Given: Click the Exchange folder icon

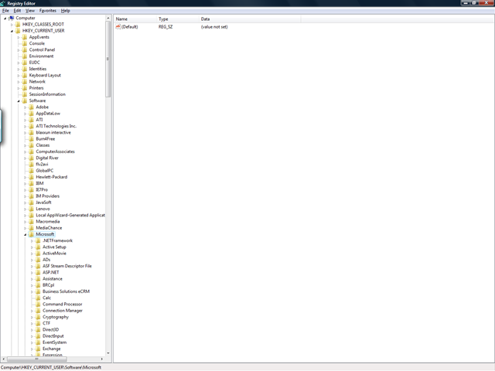Looking at the screenshot, I should click(38, 349).
